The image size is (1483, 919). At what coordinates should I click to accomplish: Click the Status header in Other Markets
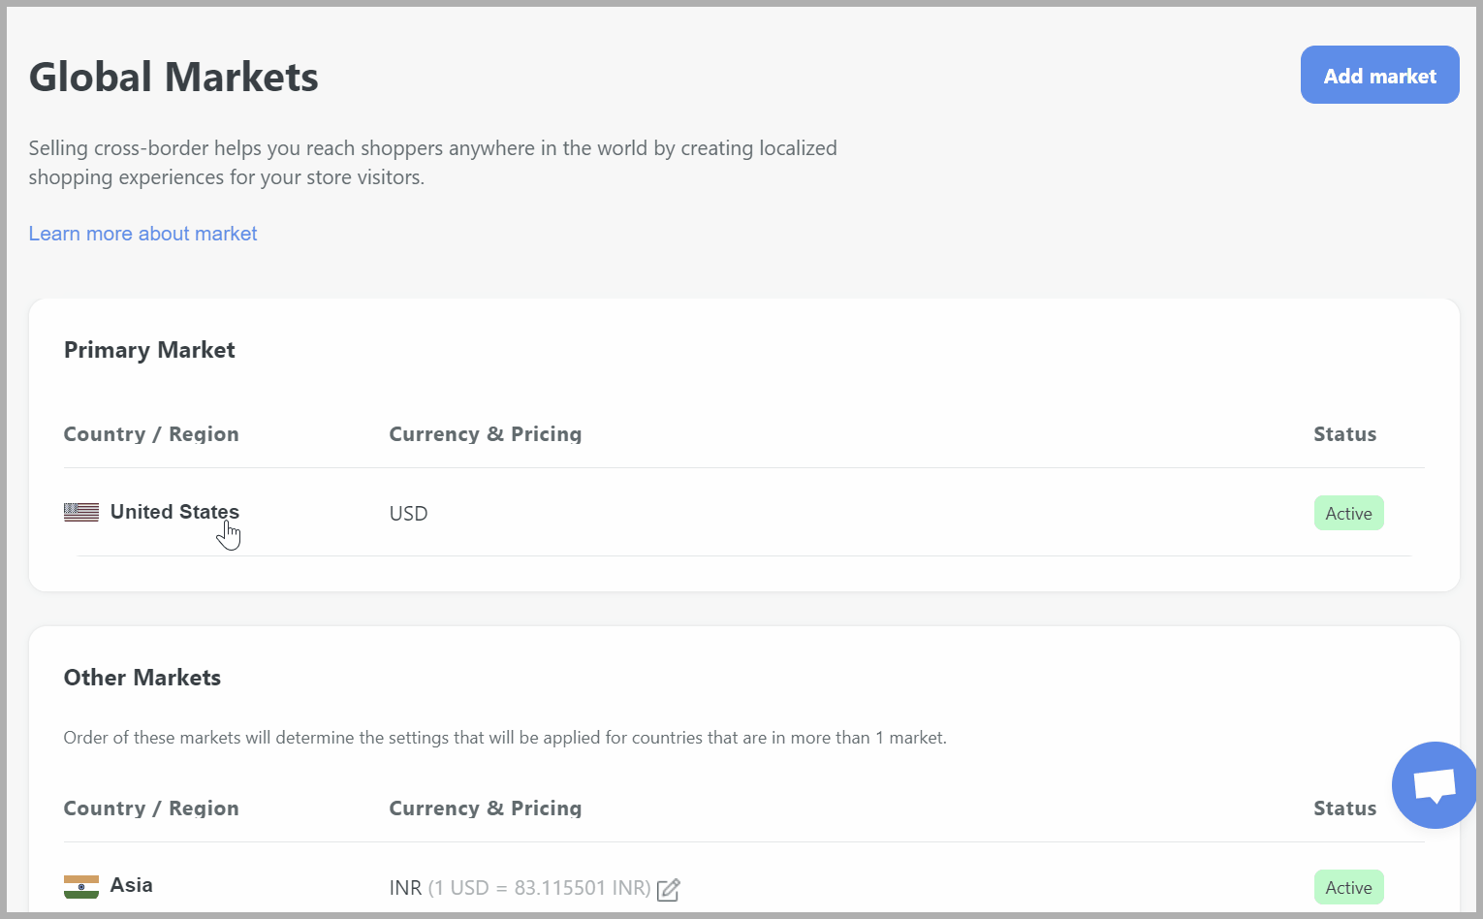click(1344, 808)
